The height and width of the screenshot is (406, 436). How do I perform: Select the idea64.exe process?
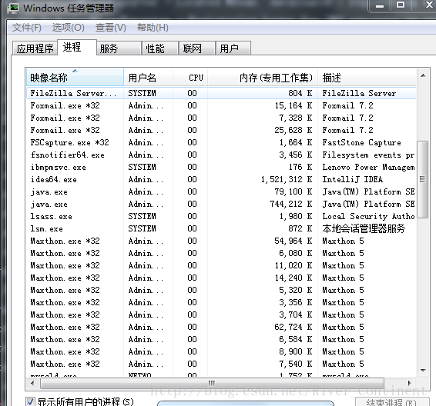pyautogui.click(x=221, y=179)
